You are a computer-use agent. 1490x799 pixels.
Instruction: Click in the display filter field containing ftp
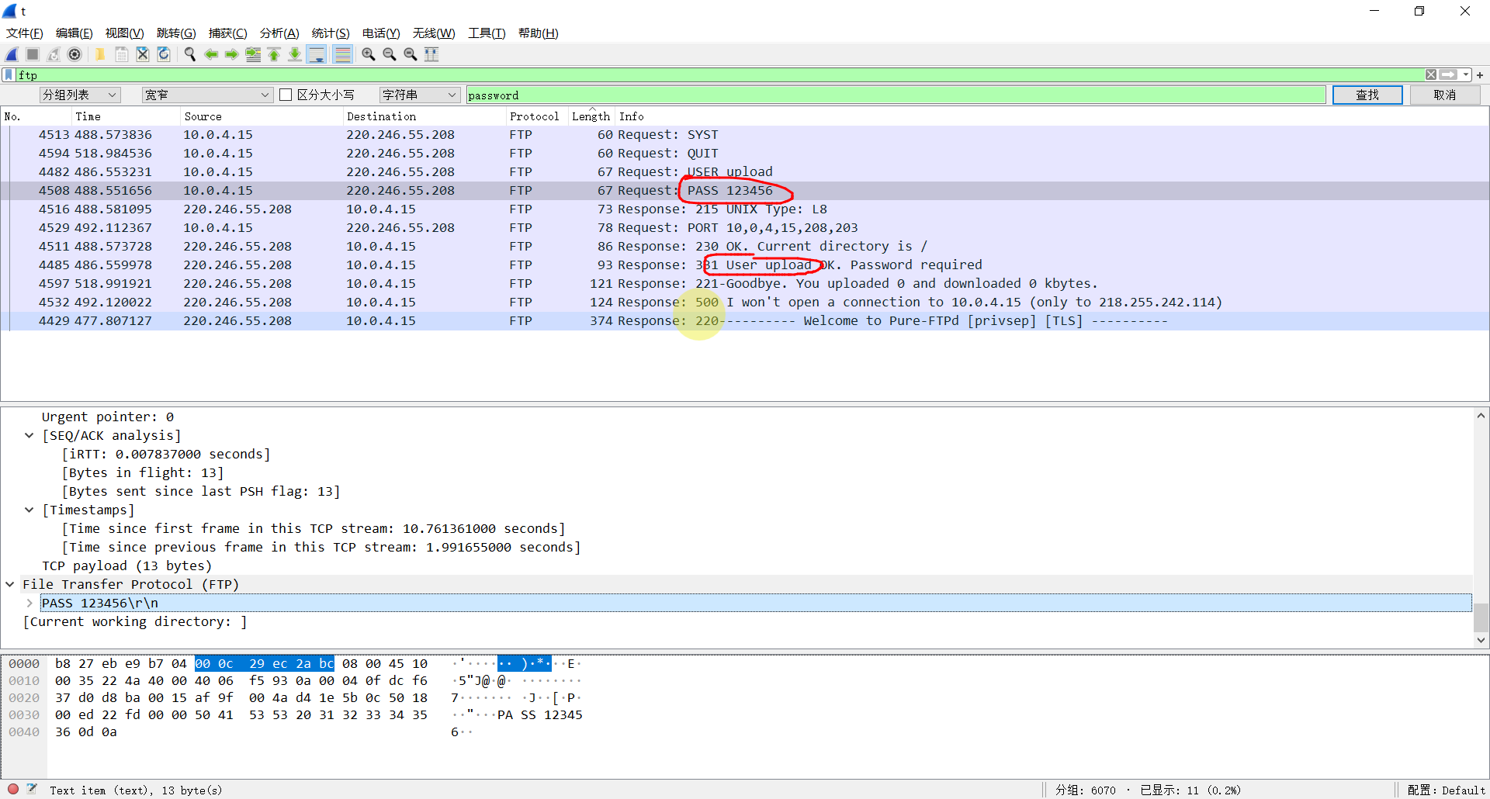[x=720, y=75]
